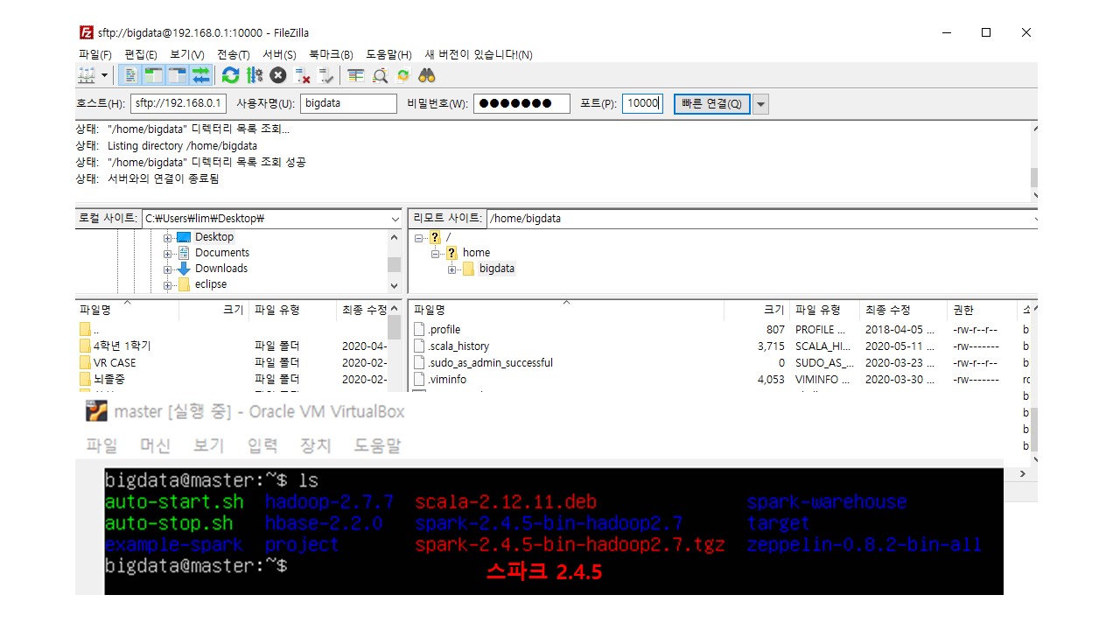Expand the eclipse folder in local tree
This screenshot has width=1120, height=630.
point(167,285)
